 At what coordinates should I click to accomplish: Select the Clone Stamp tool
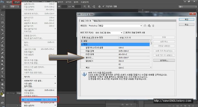point(2,46)
